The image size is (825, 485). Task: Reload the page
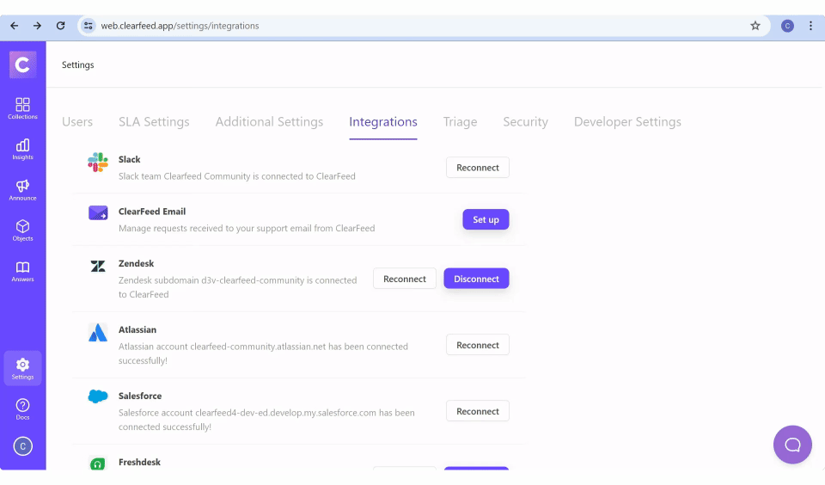60,26
